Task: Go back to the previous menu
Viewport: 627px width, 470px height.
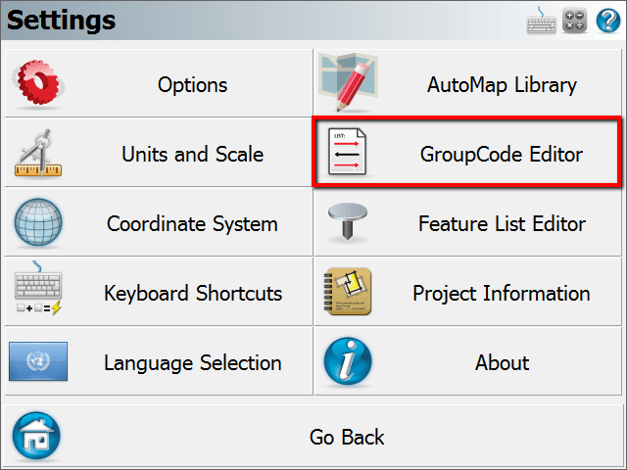Action: pyautogui.click(x=313, y=436)
